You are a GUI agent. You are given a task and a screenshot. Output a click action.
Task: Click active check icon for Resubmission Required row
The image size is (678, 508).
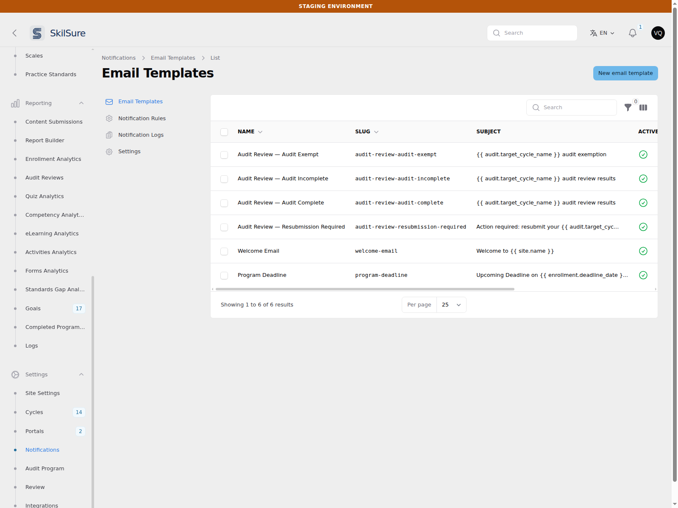[x=643, y=227]
